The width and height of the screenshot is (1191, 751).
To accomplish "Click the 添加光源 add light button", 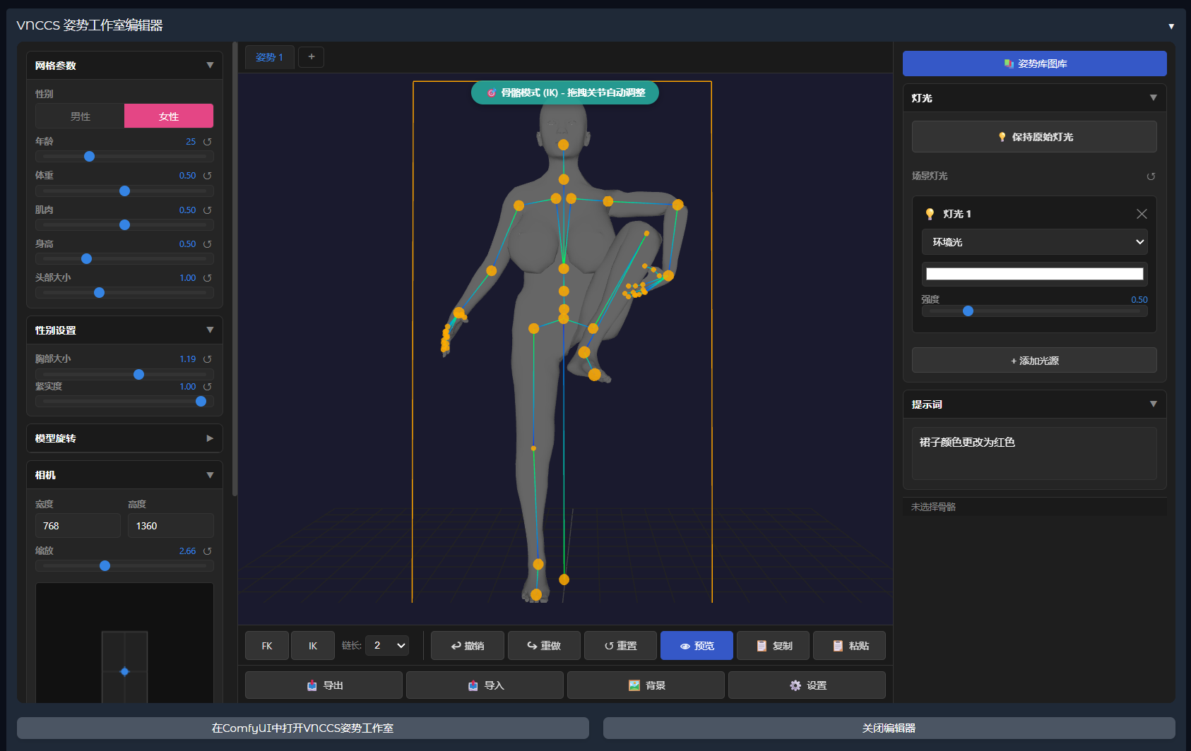I will [x=1034, y=361].
